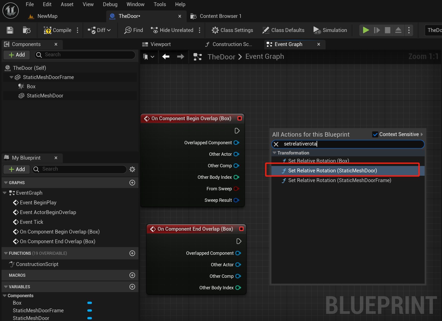Add a new graph via plus icon
This screenshot has width=442, height=321.
tap(132, 183)
